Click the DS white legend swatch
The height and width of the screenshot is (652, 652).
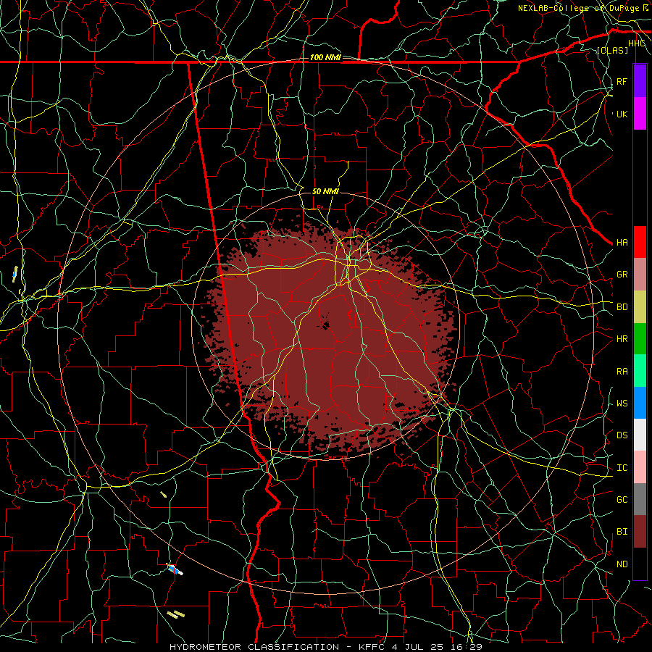click(x=640, y=435)
